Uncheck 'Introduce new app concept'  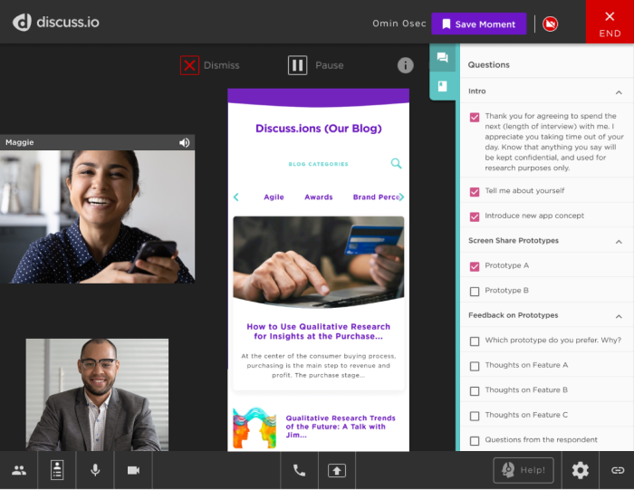[475, 216]
